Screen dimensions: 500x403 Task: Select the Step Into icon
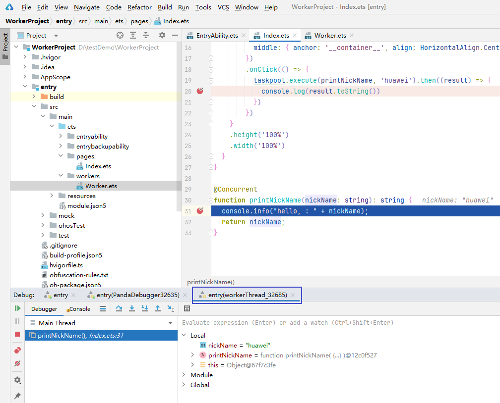tap(132, 308)
